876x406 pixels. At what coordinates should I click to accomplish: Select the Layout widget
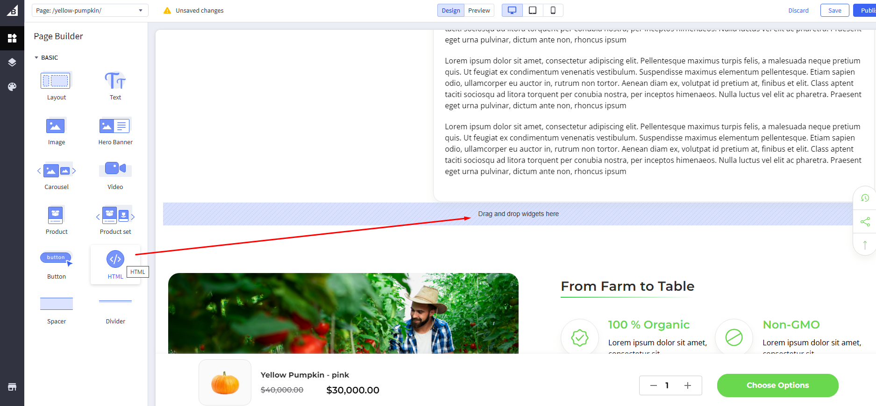[x=57, y=86]
